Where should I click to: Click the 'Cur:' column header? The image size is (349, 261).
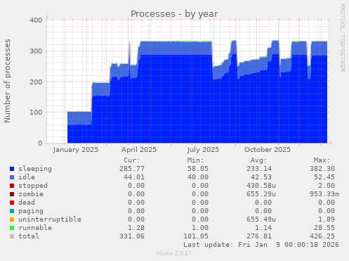pyautogui.click(x=132, y=160)
